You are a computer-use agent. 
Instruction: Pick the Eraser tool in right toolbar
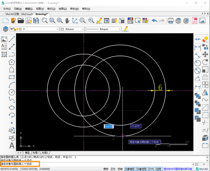[205, 39]
